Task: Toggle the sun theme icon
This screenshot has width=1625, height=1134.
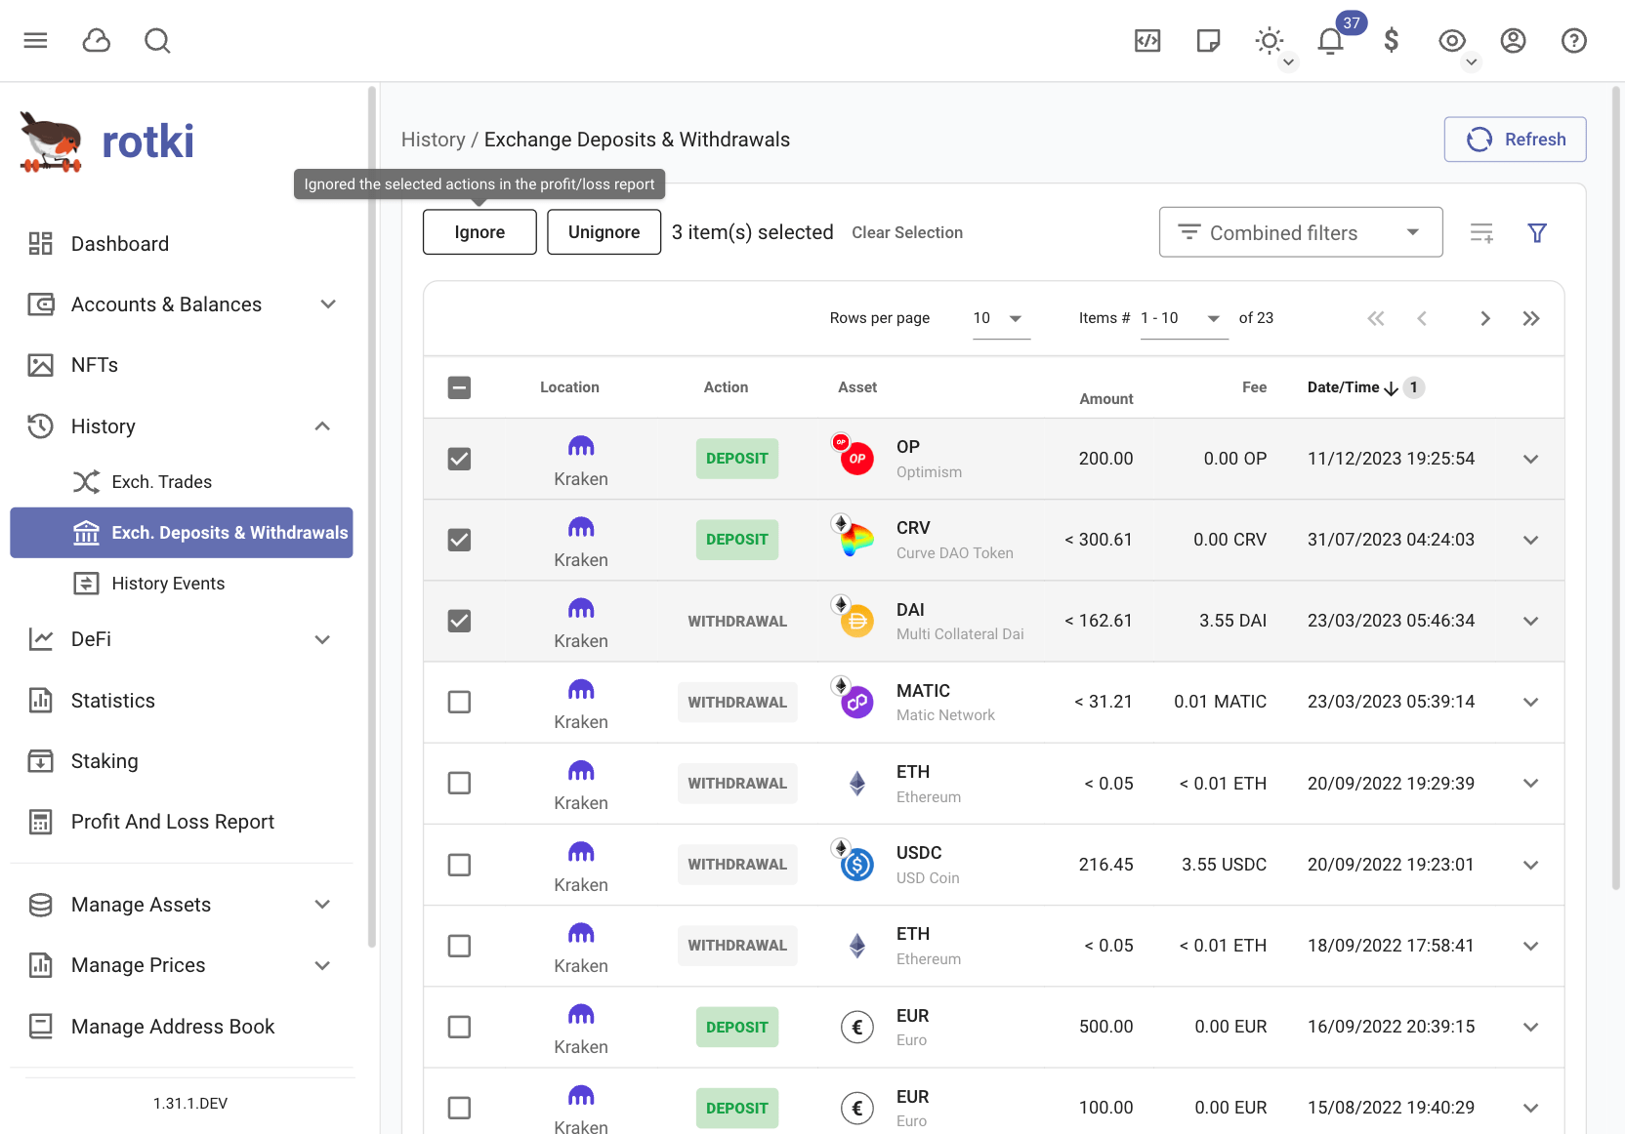Action: pyautogui.click(x=1269, y=40)
